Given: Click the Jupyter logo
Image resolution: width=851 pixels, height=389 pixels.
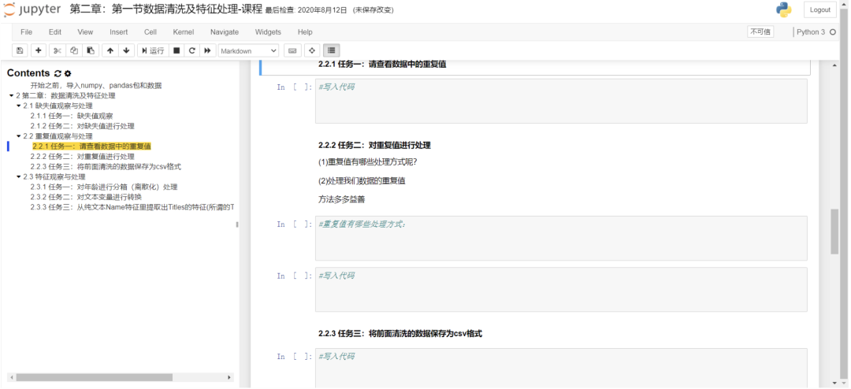Looking at the screenshot, I should [32, 9].
